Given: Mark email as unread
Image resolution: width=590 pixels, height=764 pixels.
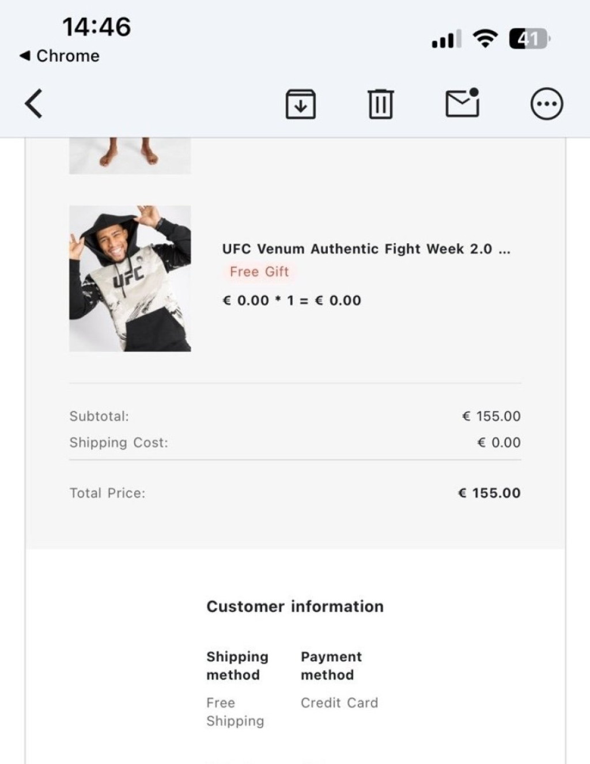Looking at the screenshot, I should (x=462, y=104).
